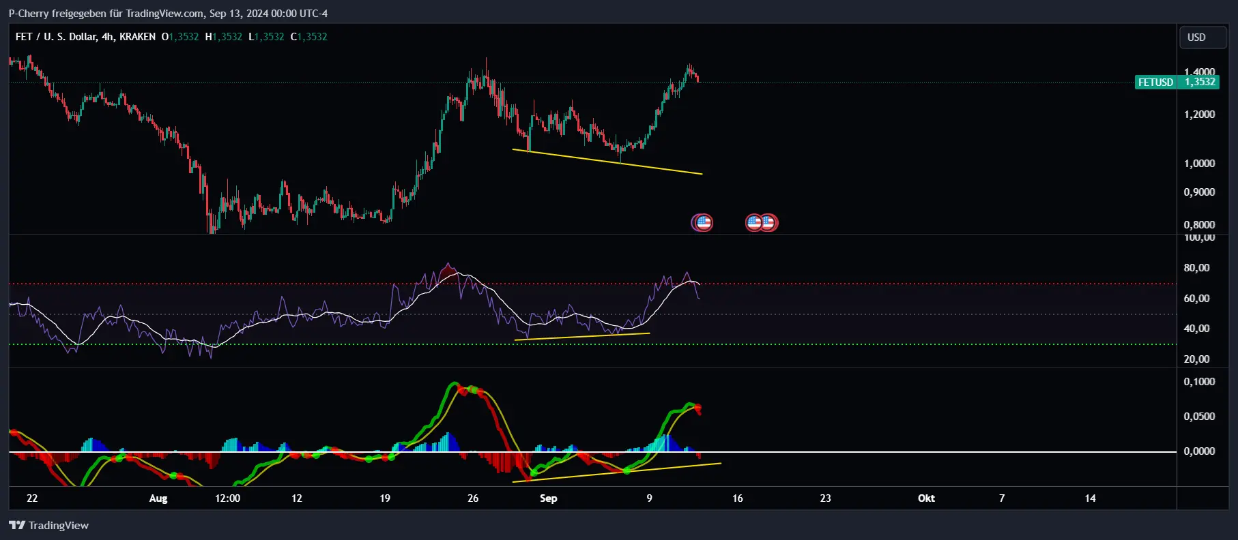This screenshot has height=540, width=1238.
Task: Click the 60,00 RSI axis label
Action: click(1196, 299)
